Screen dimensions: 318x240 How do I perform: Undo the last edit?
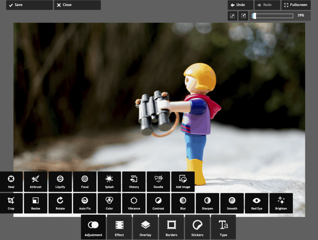point(240,5)
